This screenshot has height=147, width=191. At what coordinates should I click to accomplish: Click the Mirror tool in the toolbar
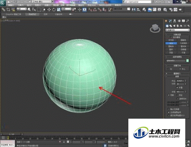[133, 10]
